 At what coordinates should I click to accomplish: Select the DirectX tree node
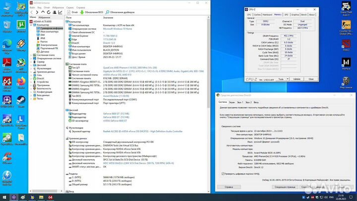pyautogui.click(x=41, y=78)
